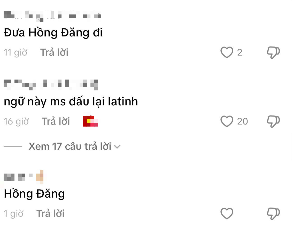Toggle dislike on the bottom comment

[273, 213]
